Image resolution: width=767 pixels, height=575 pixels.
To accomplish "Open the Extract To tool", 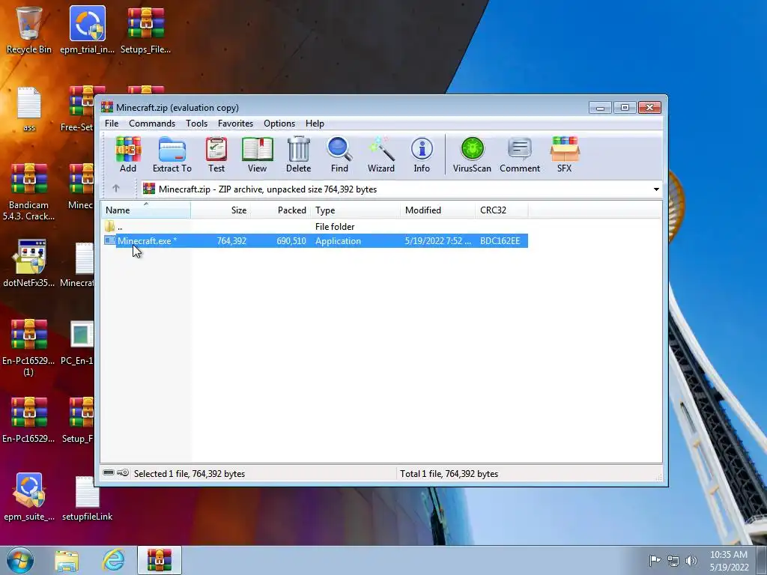I will click(172, 154).
